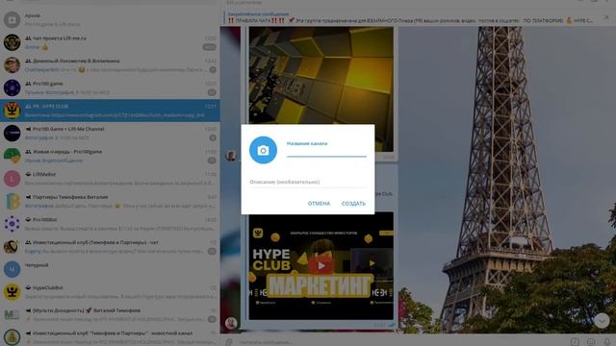Image resolution: width=616 pixels, height=346 pixels.
Task: Open the Pro100.game group chat
Action: click(110, 87)
